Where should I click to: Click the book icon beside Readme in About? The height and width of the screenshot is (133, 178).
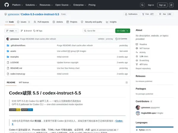coord(137,44)
